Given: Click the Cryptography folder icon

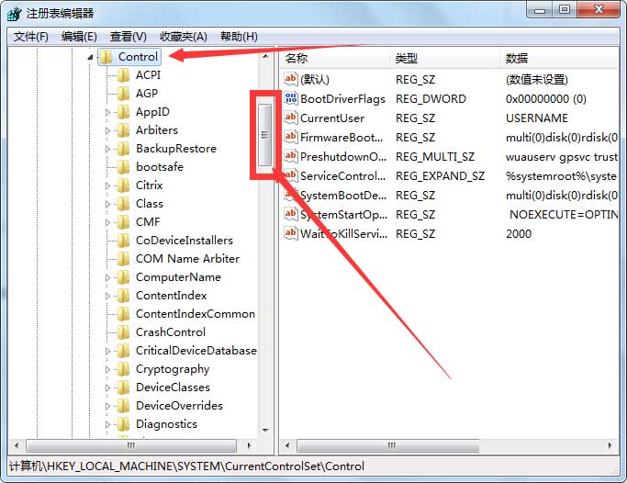Looking at the screenshot, I should click(x=124, y=369).
